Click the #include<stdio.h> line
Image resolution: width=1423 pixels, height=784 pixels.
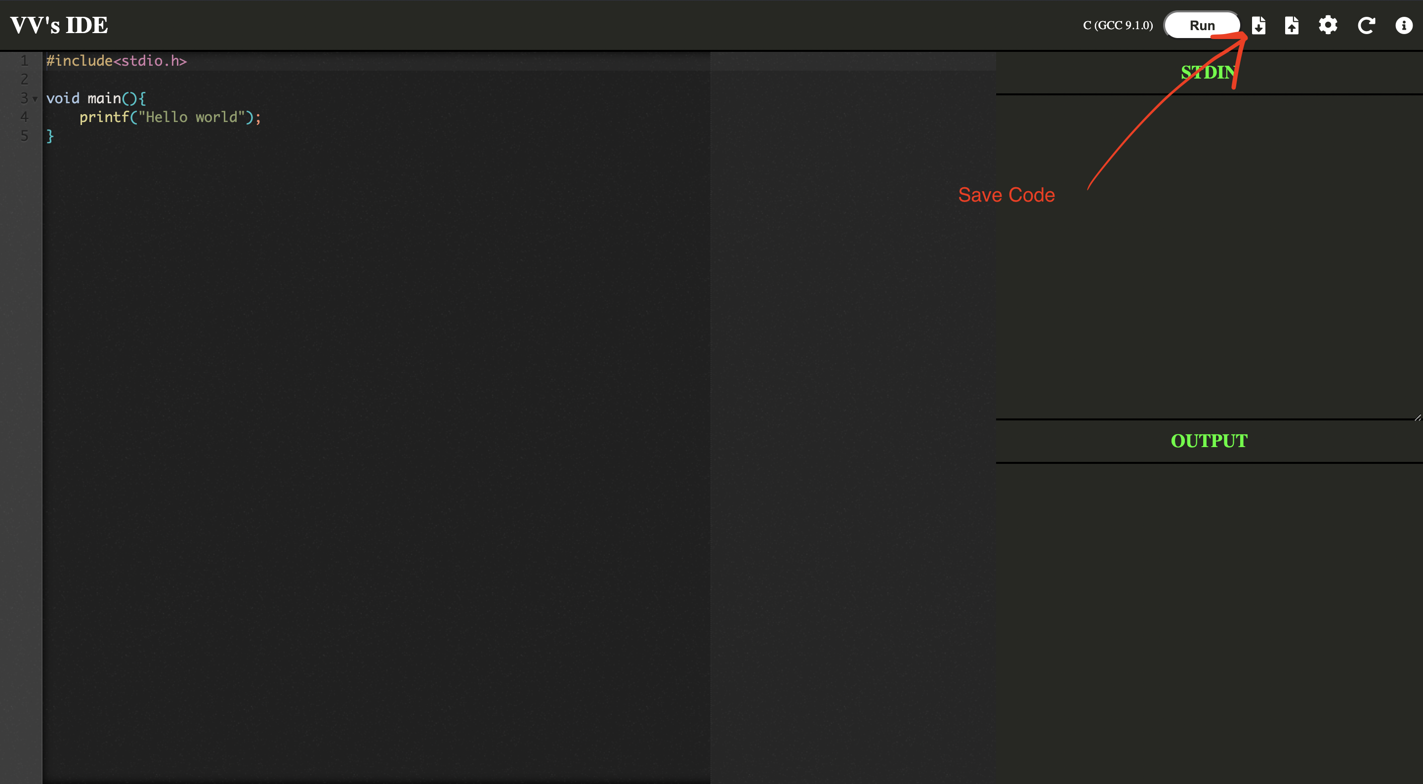click(117, 61)
